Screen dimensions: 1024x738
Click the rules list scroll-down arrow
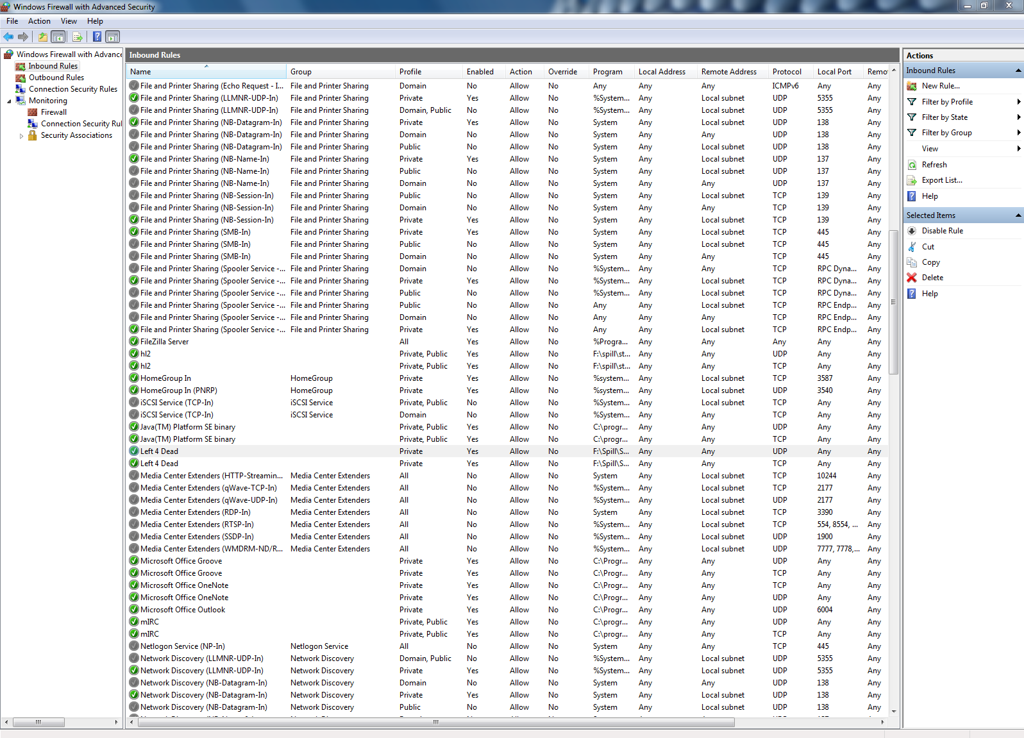894,712
